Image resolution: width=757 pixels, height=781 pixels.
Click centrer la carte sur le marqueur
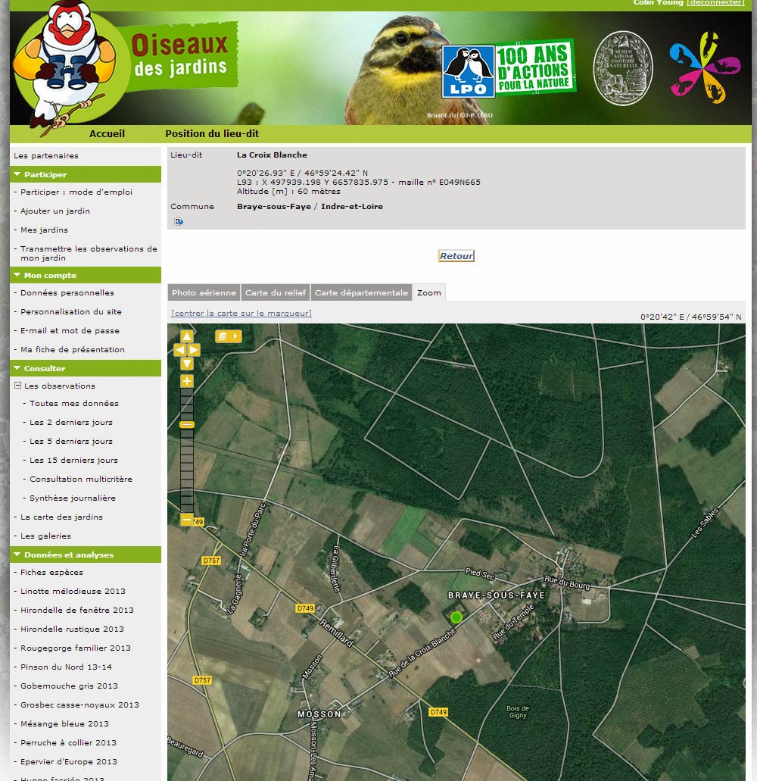click(x=241, y=314)
